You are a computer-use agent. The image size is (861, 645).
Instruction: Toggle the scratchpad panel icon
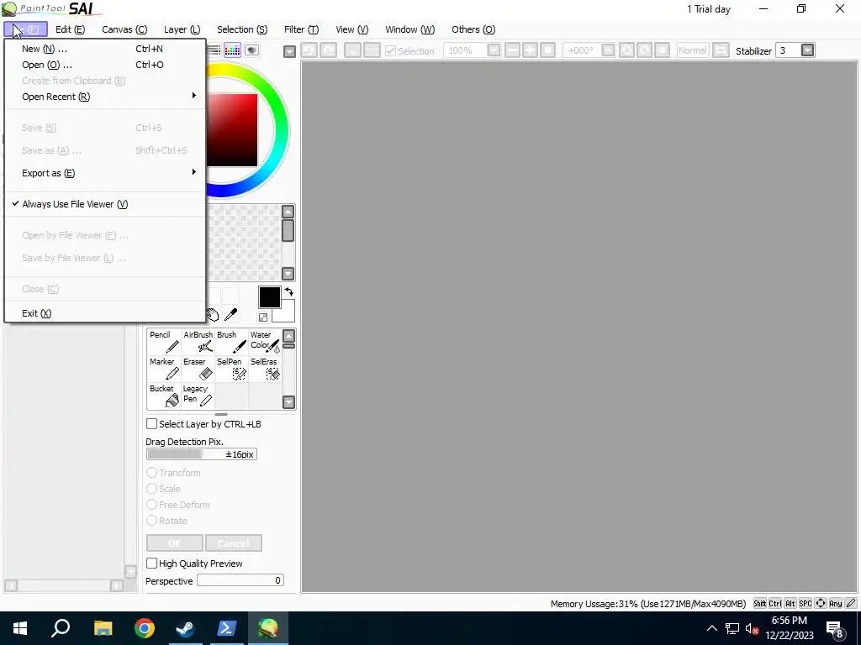coord(252,50)
